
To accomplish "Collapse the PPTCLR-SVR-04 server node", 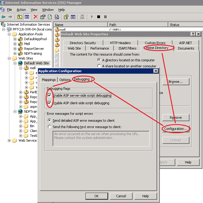I will pyautogui.click(x=3, y=29).
